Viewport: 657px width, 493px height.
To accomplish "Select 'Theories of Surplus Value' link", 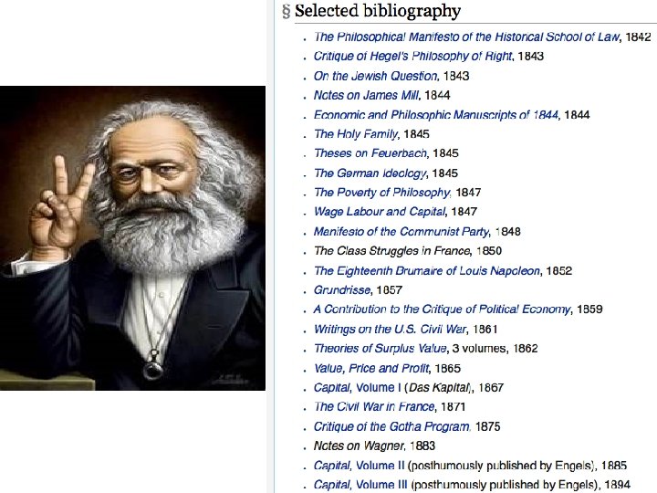I will (381, 349).
